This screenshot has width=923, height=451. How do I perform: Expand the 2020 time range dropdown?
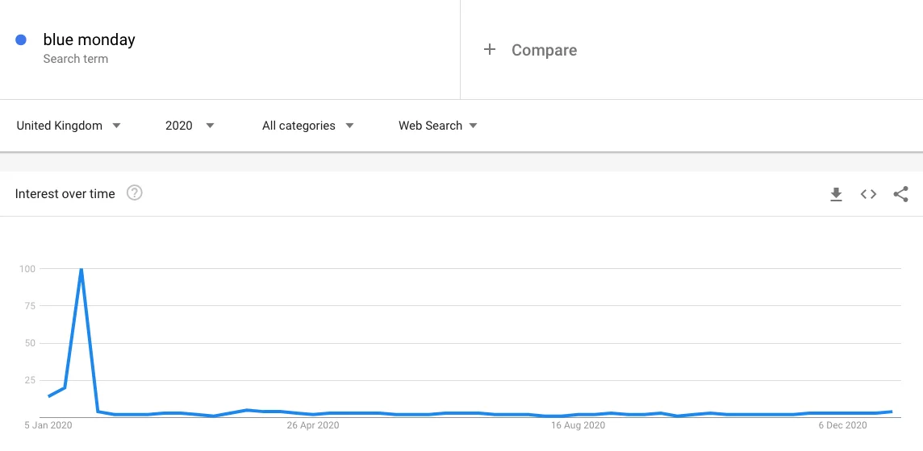190,126
